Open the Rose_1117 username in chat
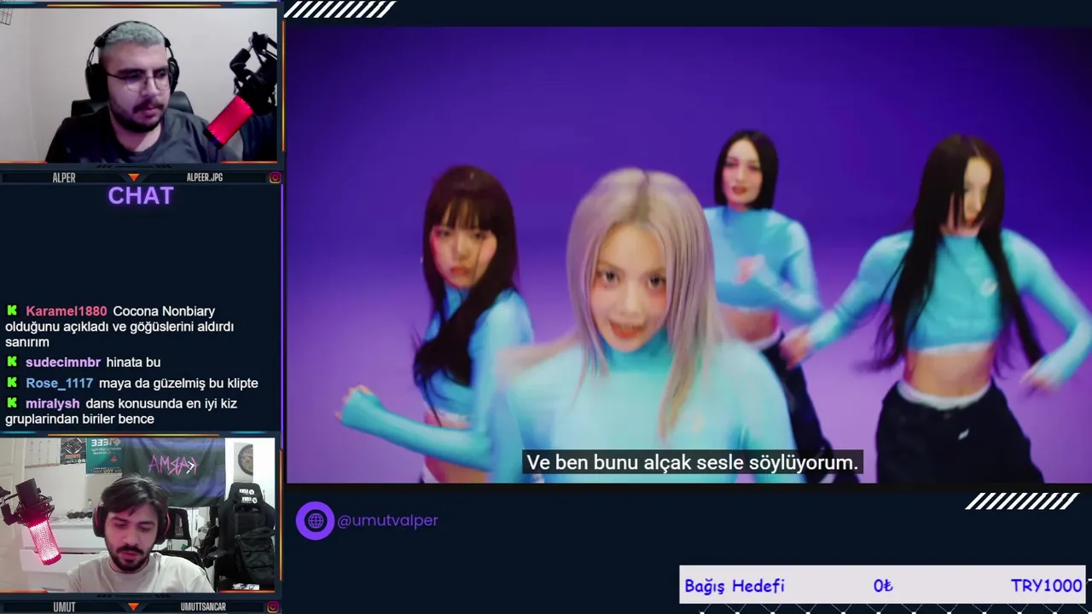The height and width of the screenshot is (614, 1092). [x=59, y=384]
